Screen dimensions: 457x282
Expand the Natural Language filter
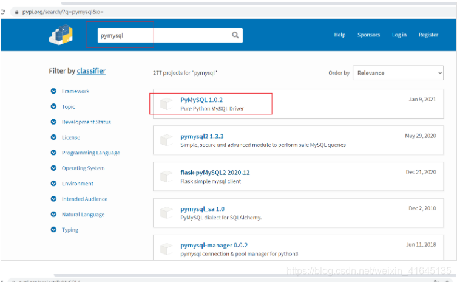53,215
